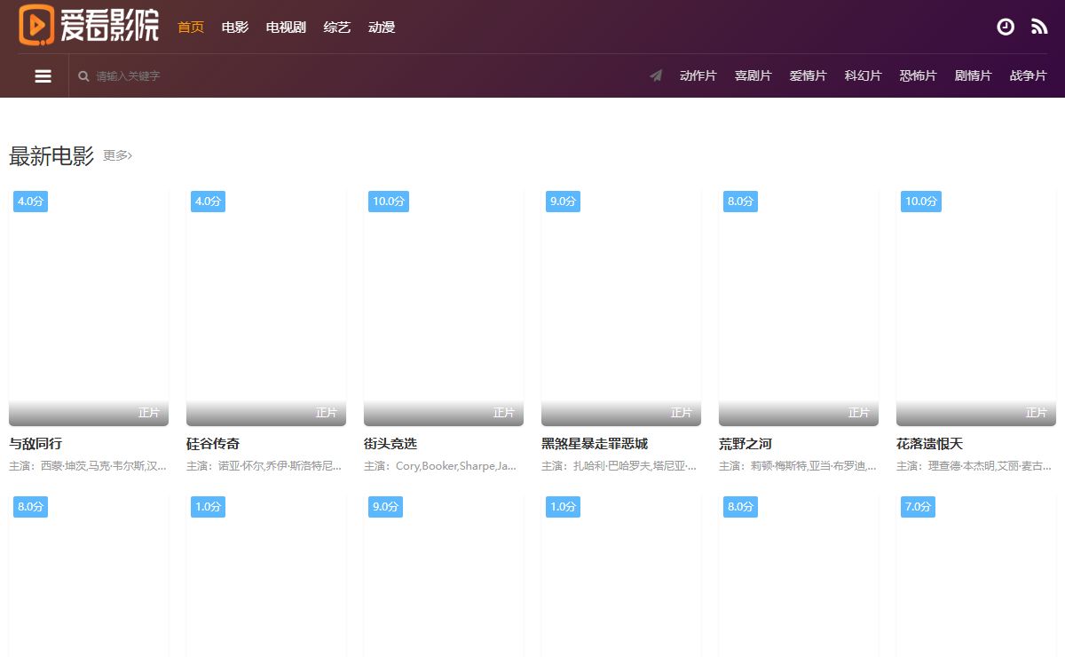Open the 电影 menu item
The image size is (1065, 657).
click(235, 27)
